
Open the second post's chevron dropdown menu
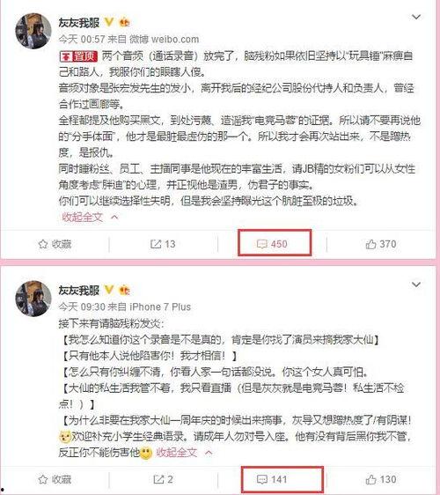416,284
